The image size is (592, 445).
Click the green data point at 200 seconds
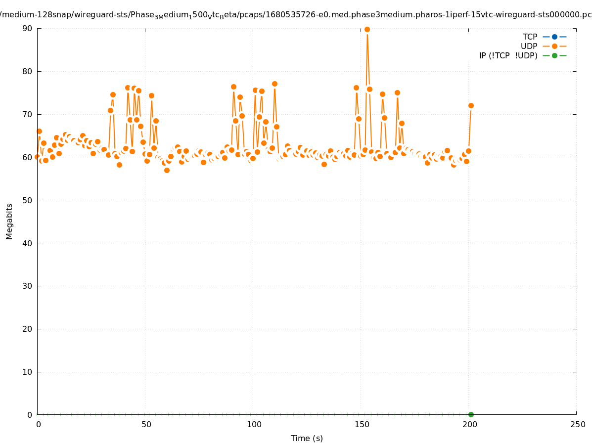(x=471, y=414)
